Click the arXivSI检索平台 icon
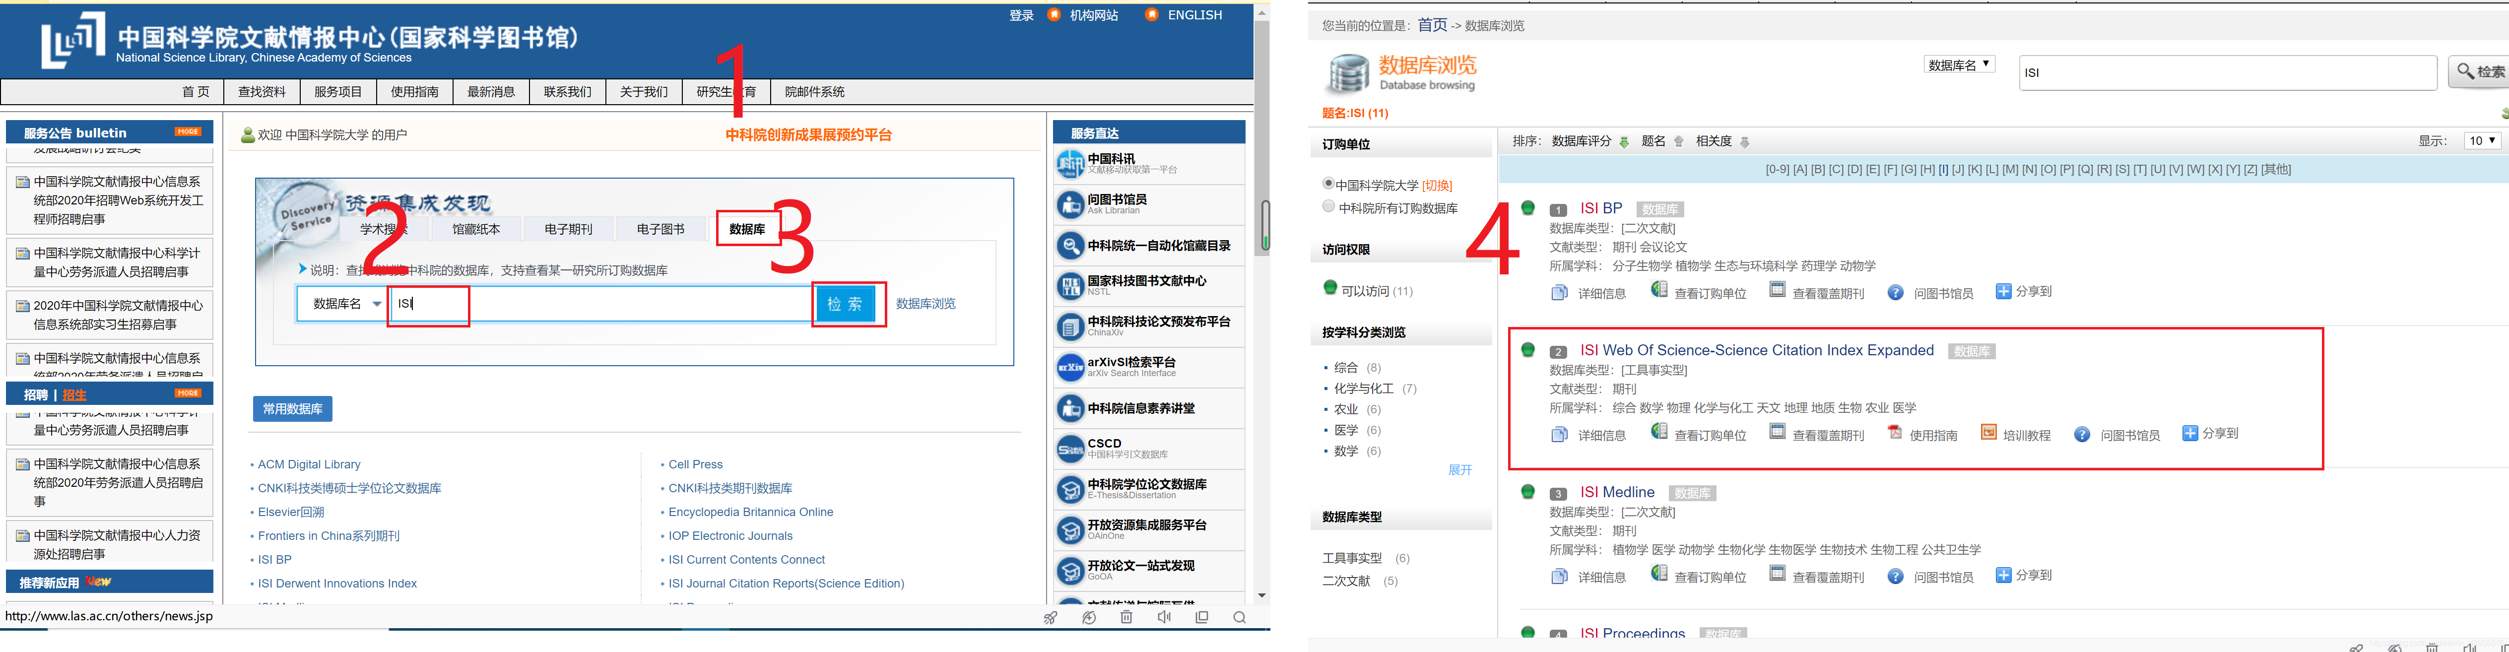This screenshot has height=652, width=2509. [1070, 367]
